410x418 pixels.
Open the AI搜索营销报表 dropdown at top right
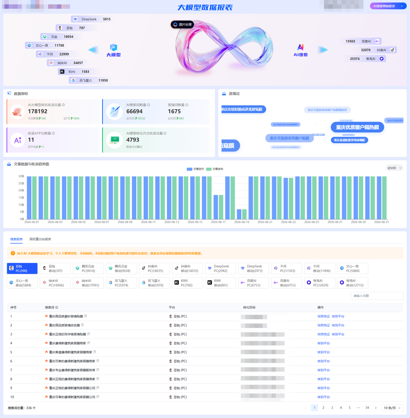click(x=388, y=6)
